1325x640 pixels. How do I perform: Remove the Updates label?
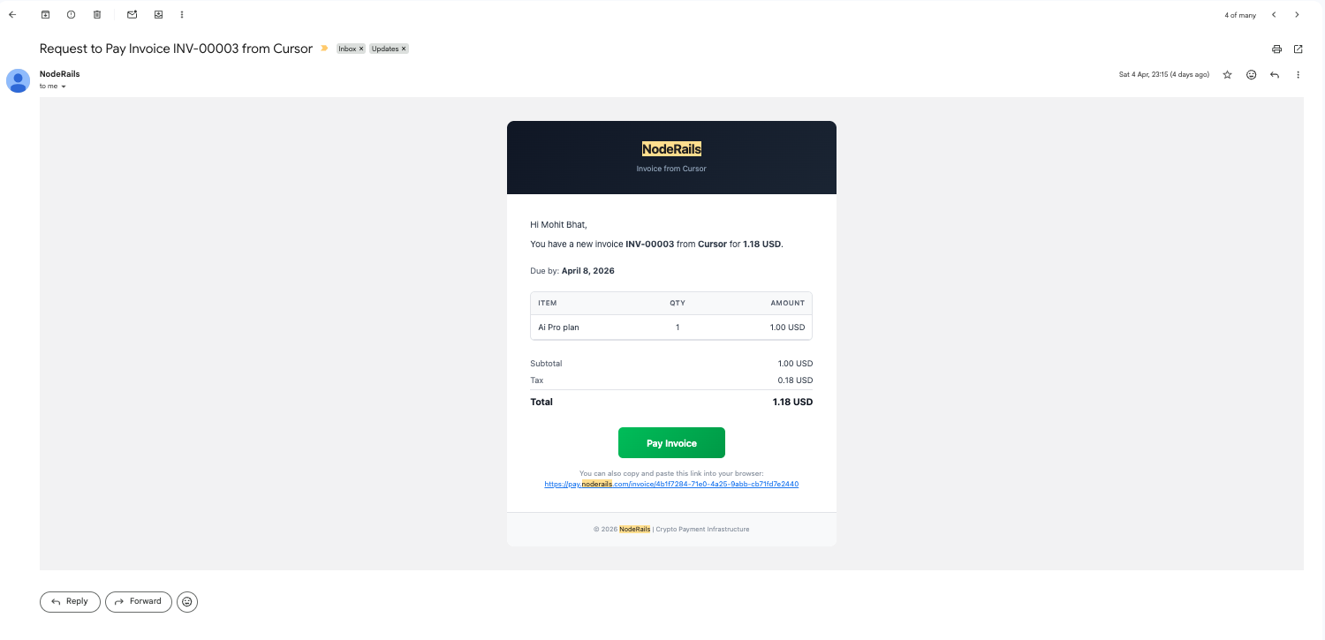pyautogui.click(x=403, y=49)
